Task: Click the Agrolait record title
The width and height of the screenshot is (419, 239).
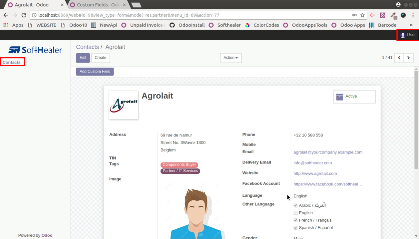Action: click(x=157, y=96)
